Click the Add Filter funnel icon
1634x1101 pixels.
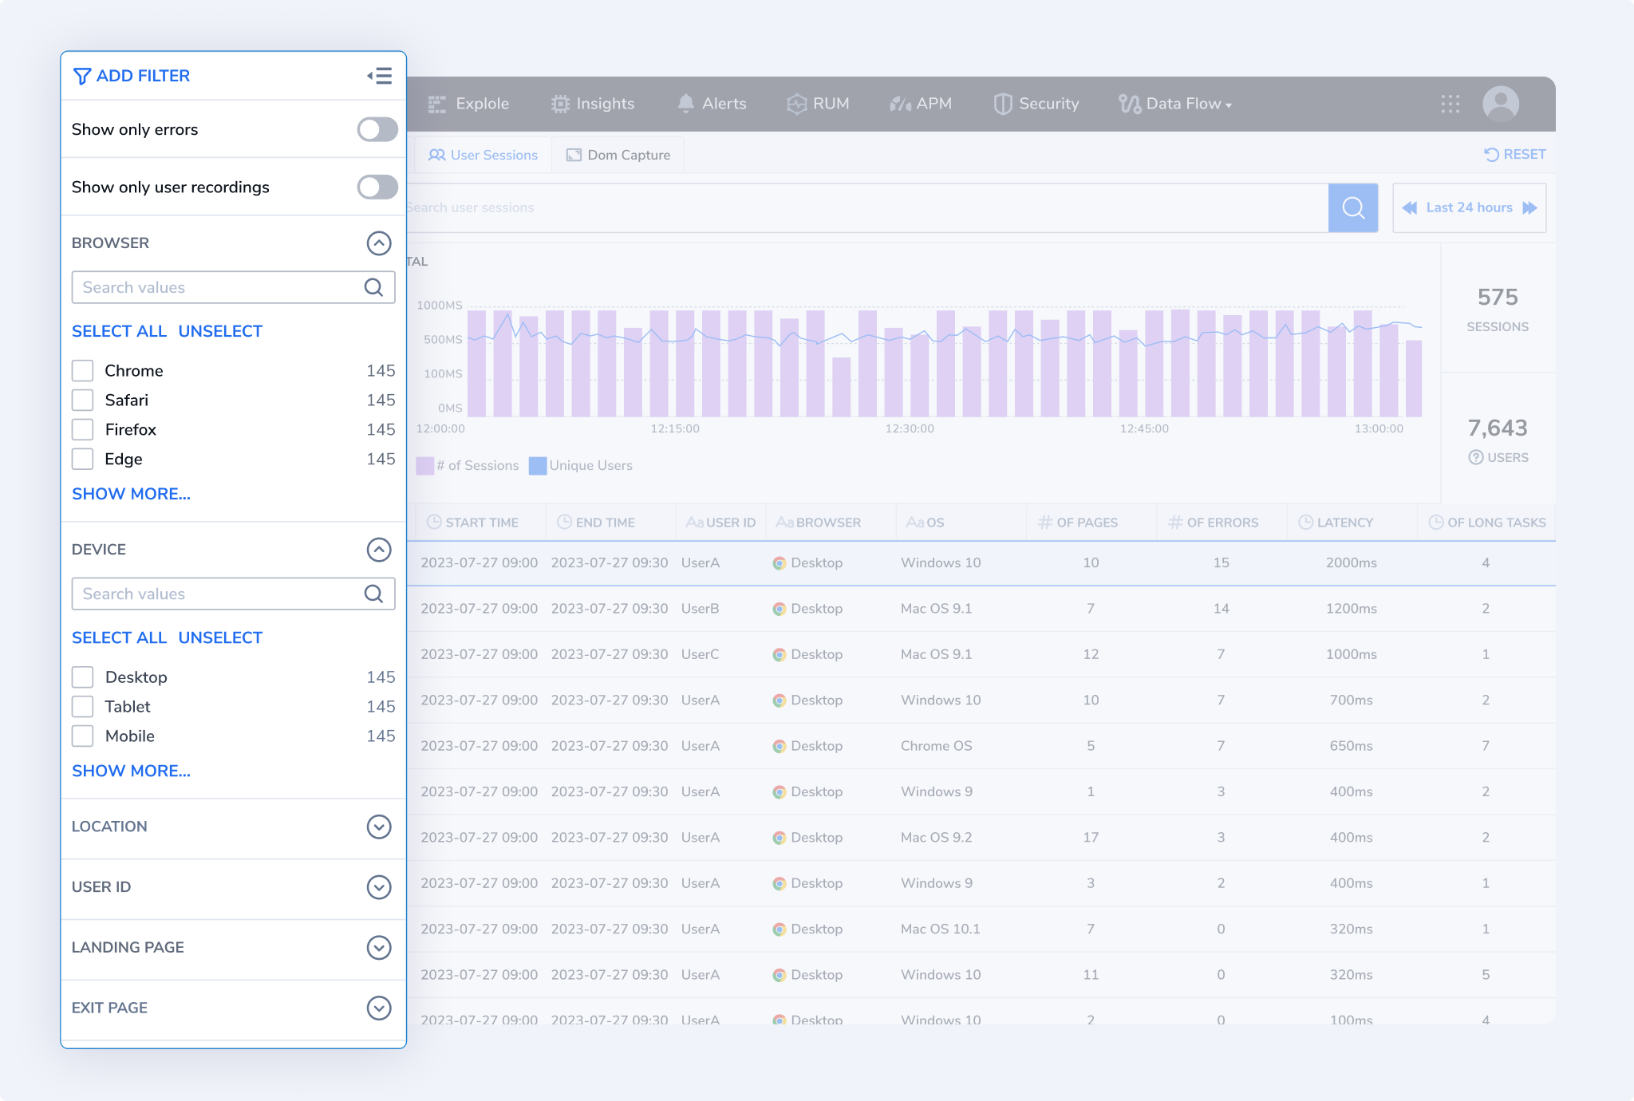tap(81, 76)
